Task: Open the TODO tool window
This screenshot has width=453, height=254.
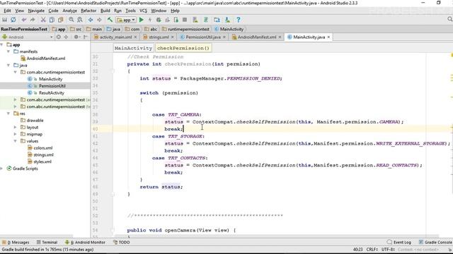Action: [x=122, y=242]
